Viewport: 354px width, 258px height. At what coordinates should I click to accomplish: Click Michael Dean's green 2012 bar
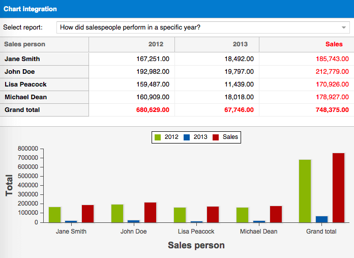(x=242, y=215)
